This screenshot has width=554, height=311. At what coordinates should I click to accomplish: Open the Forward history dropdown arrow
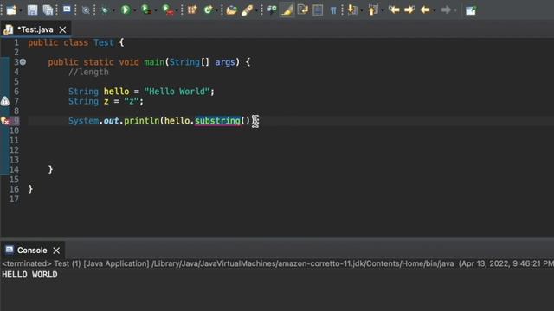pos(455,10)
